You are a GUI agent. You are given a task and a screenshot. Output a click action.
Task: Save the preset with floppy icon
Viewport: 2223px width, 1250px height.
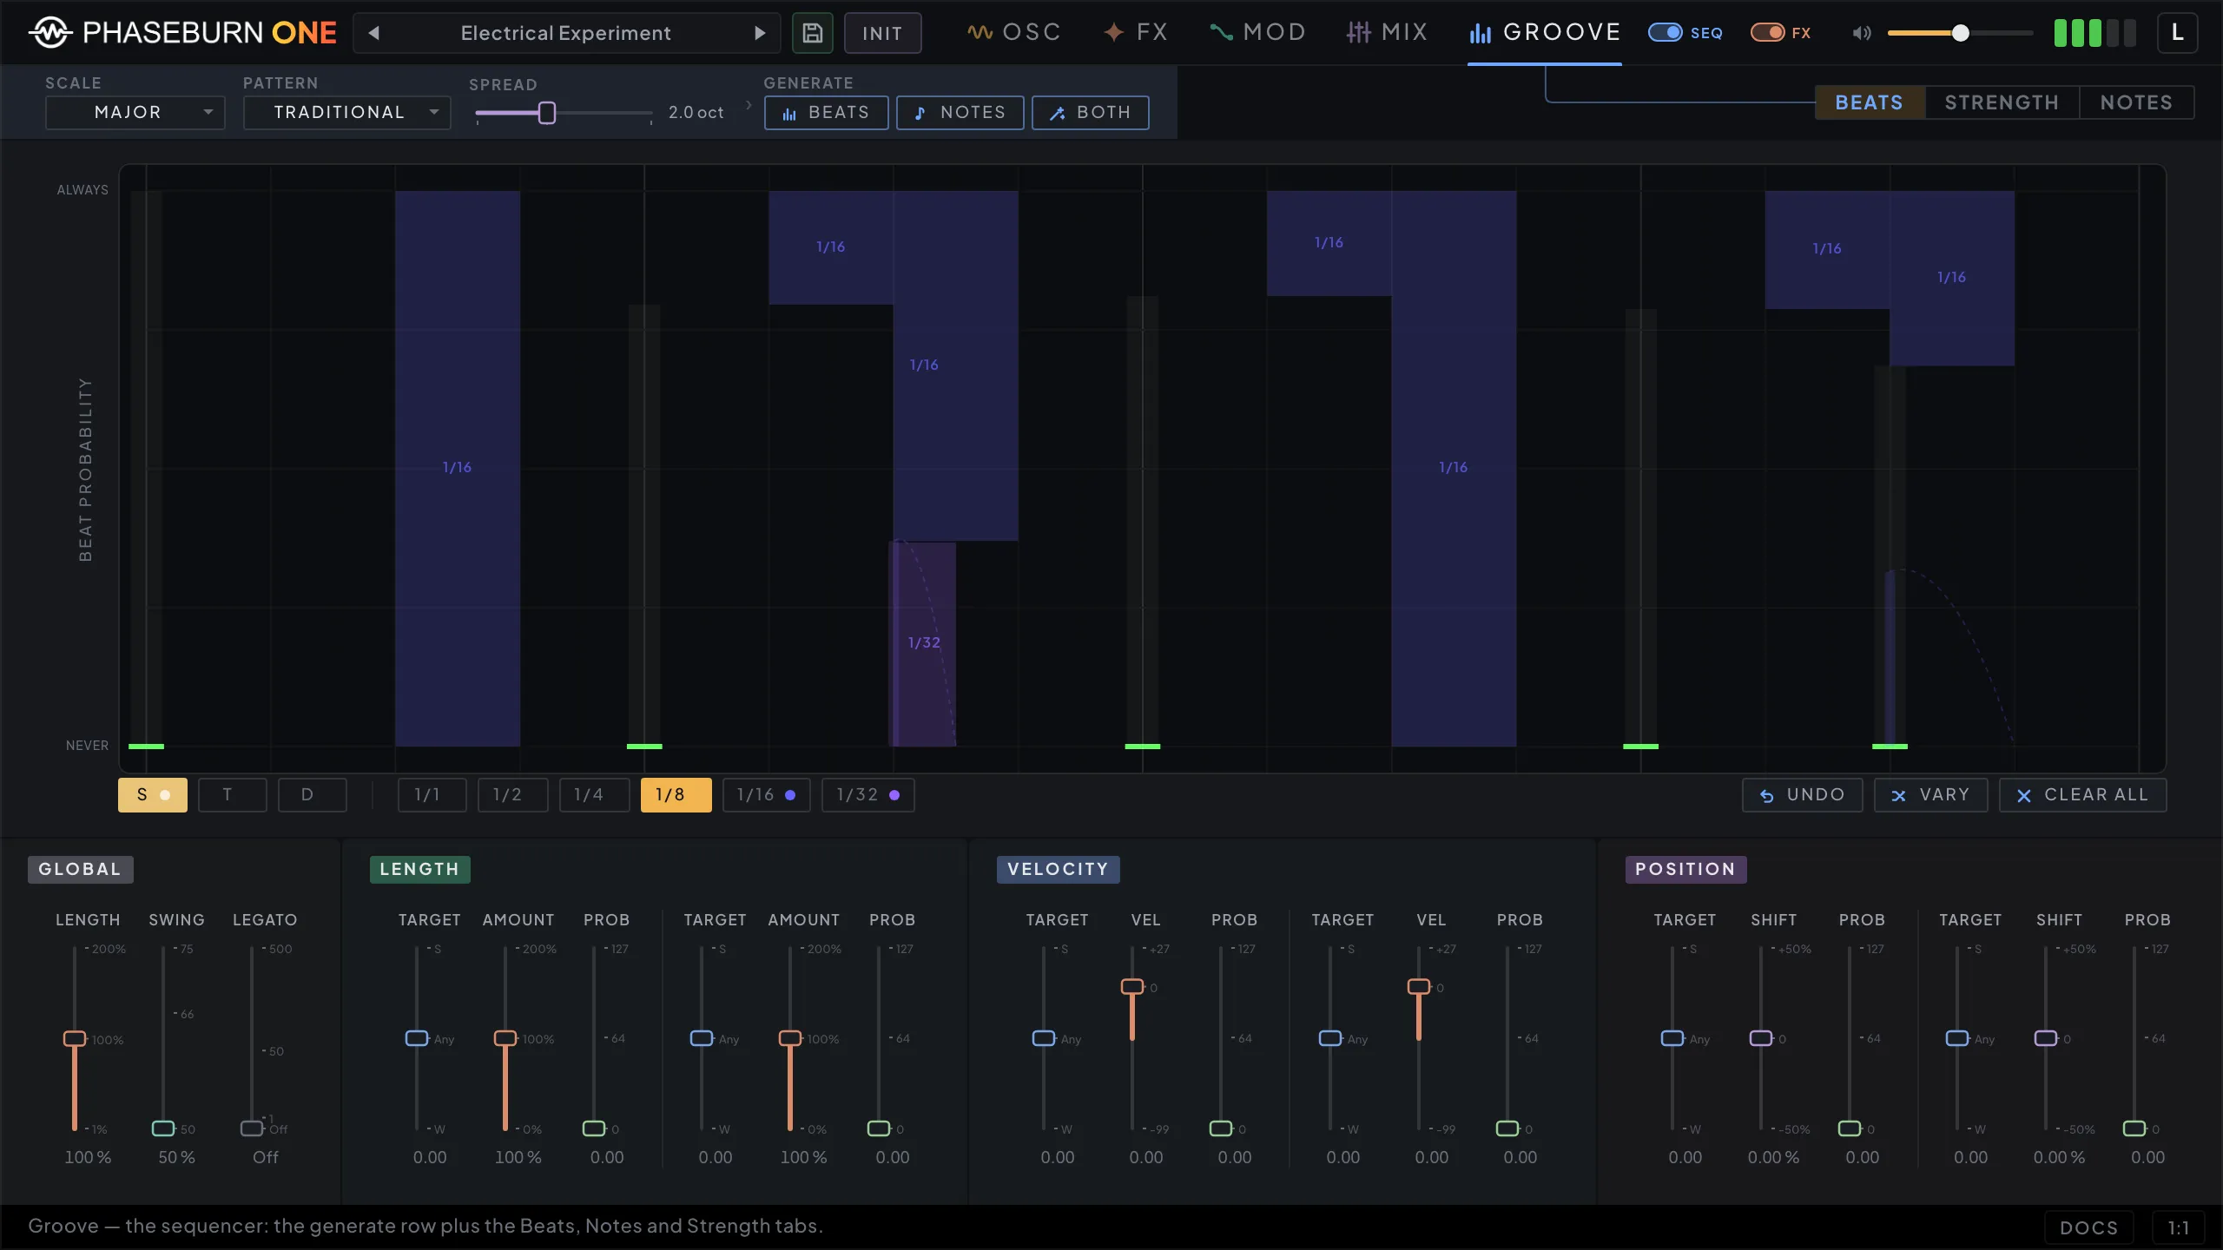coord(812,33)
